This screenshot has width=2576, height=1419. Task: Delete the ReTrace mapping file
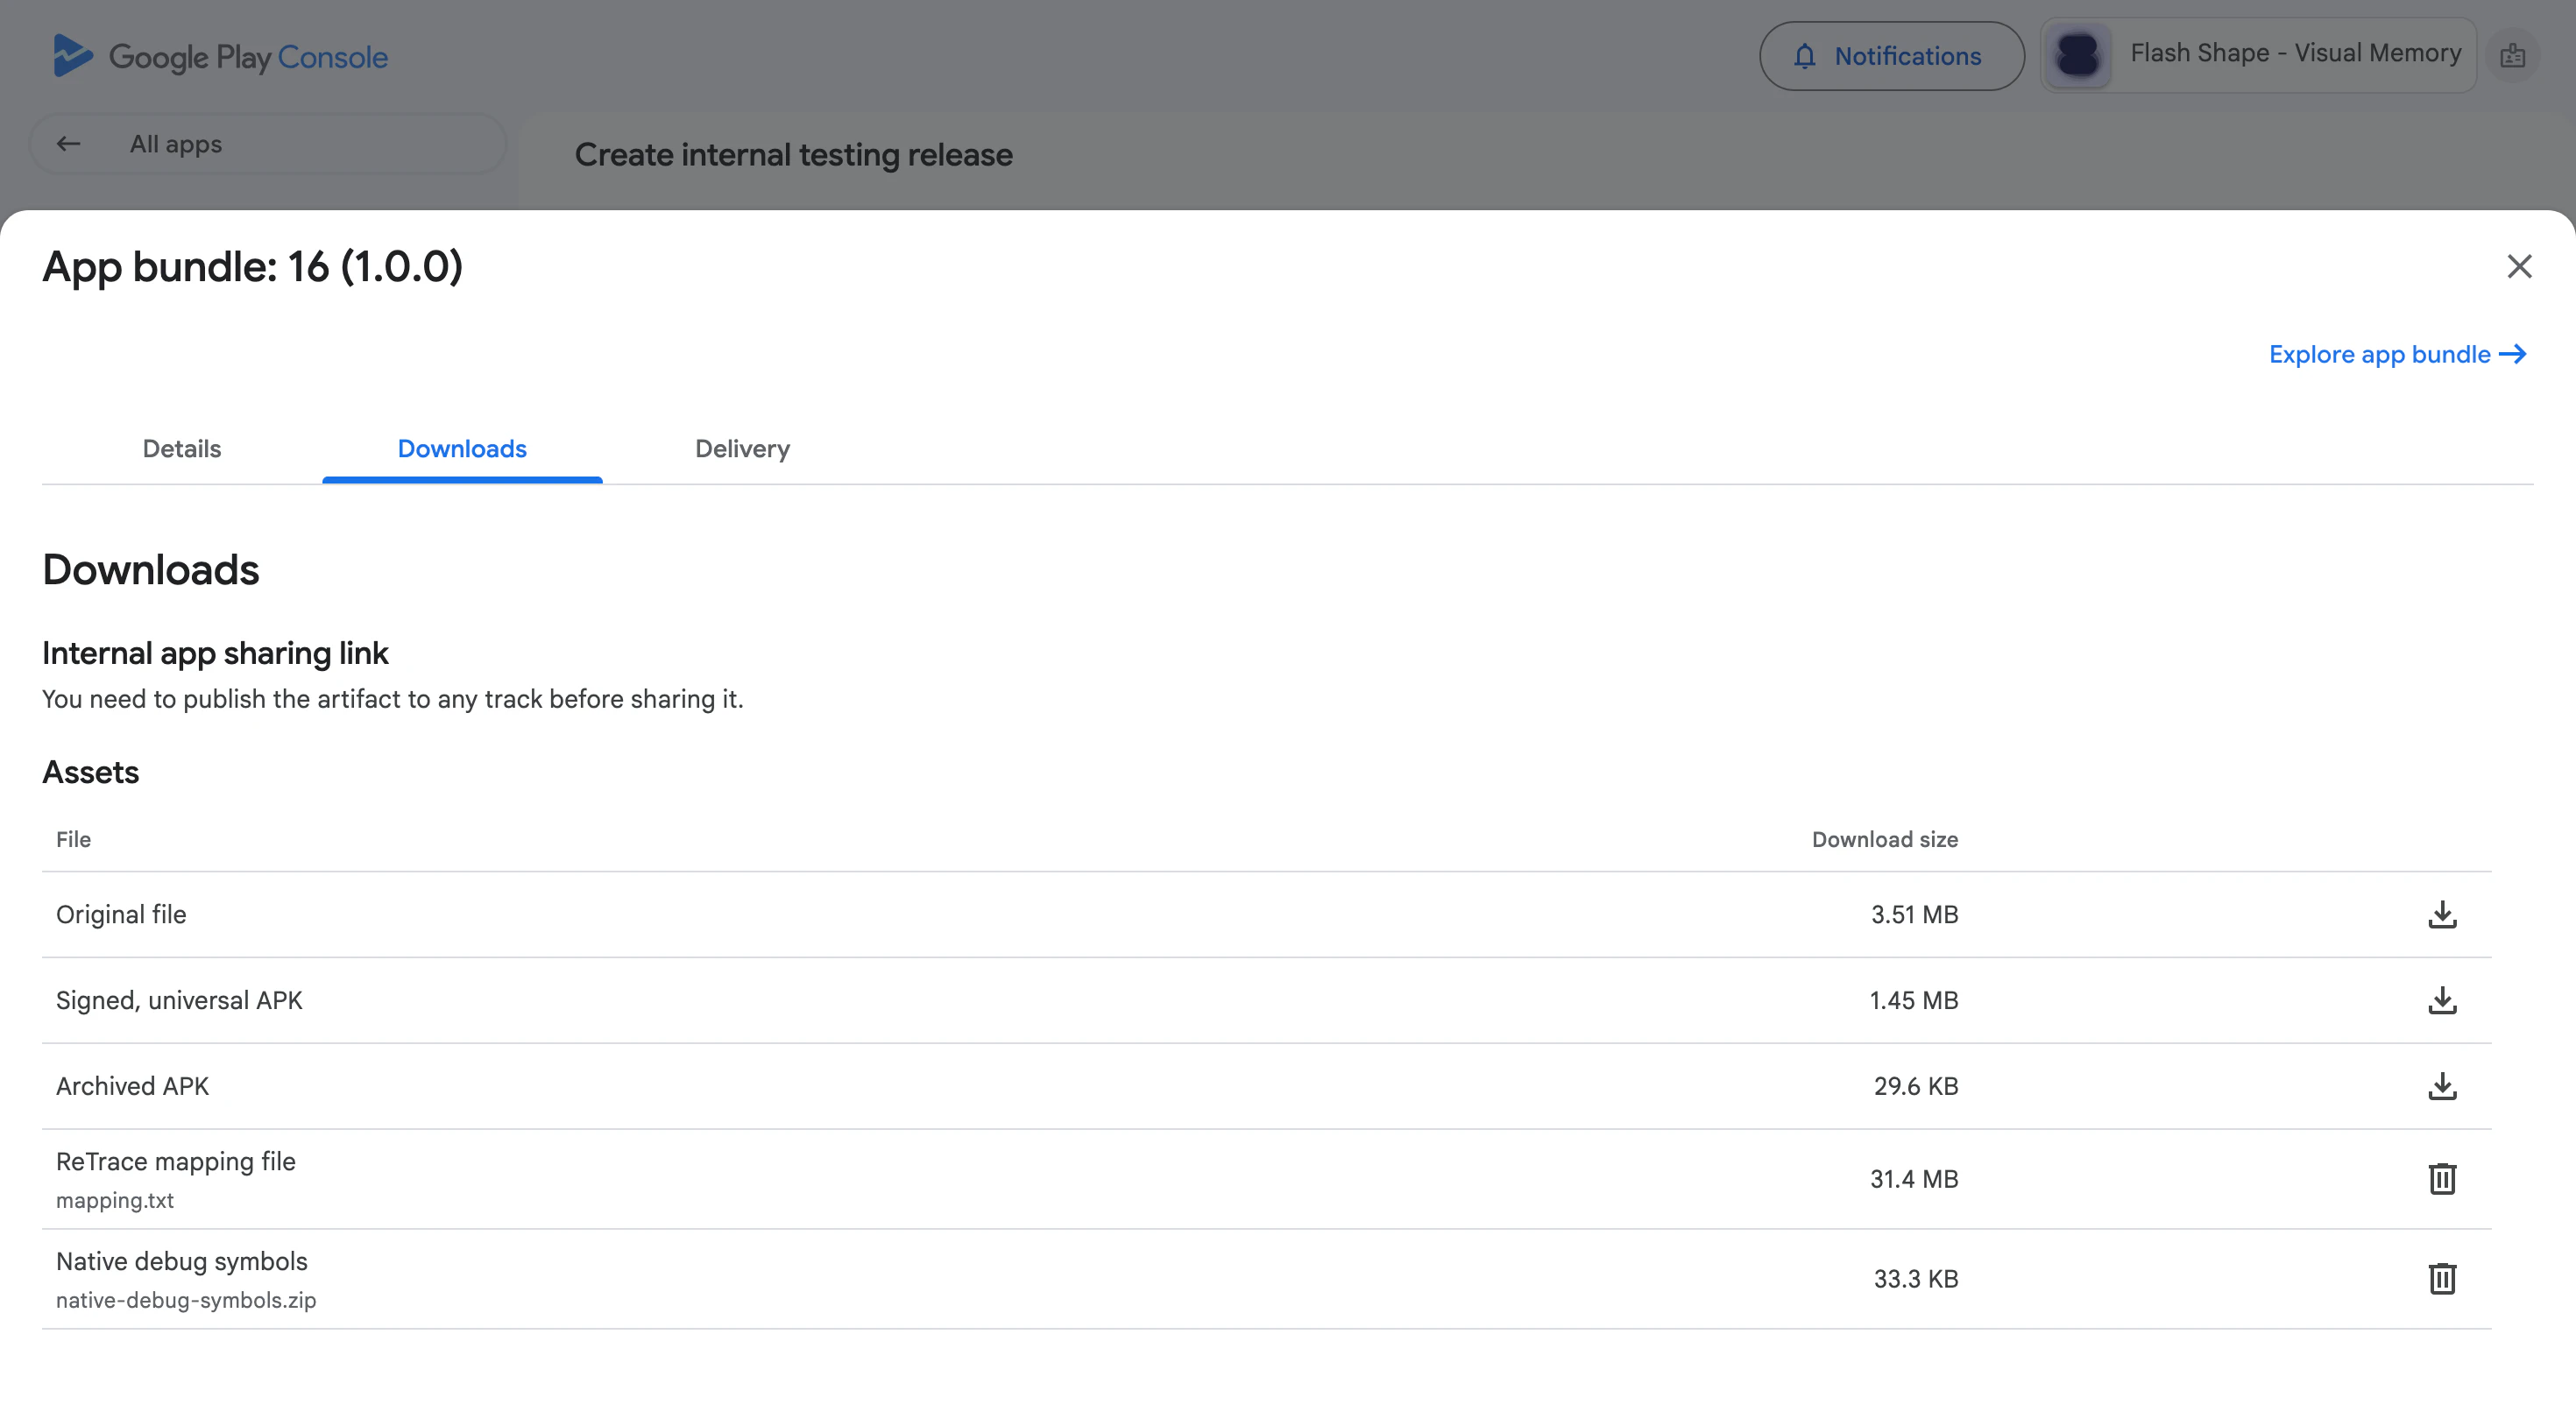[x=2442, y=1178]
